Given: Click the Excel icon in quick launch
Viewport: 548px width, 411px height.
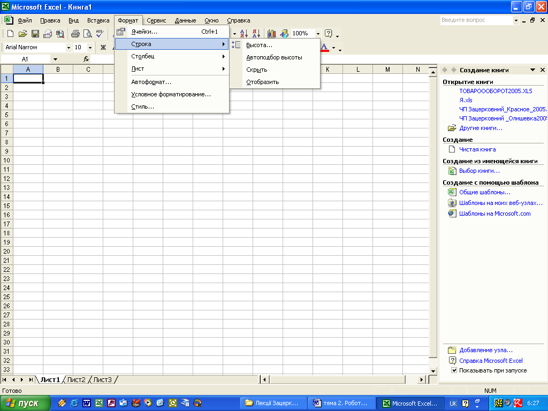Looking at the screenshot, I should click(x=99, y=403).
